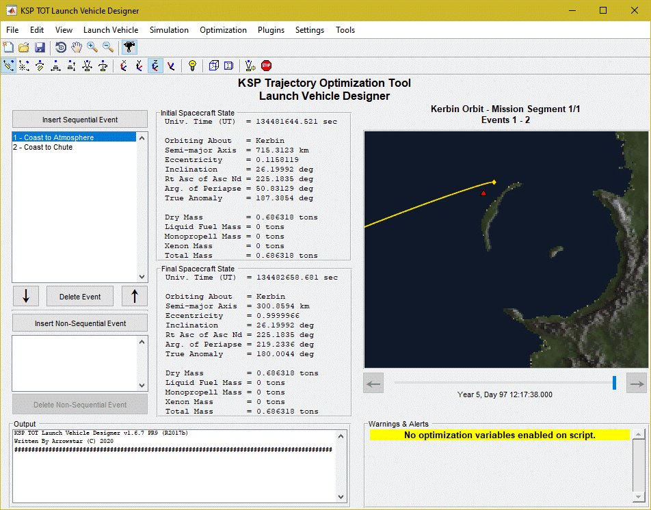Open the File menu
Screen dimensions: 651x510
pyautogui.click(x=12, y=30)
